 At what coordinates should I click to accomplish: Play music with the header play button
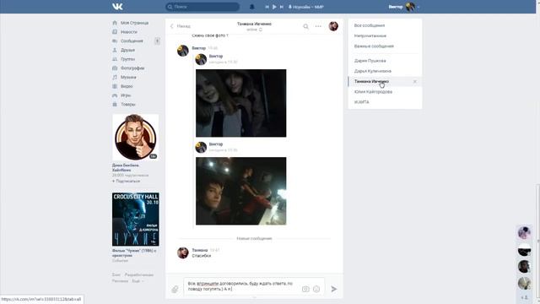pyautogui.click(x=274, y=7)
